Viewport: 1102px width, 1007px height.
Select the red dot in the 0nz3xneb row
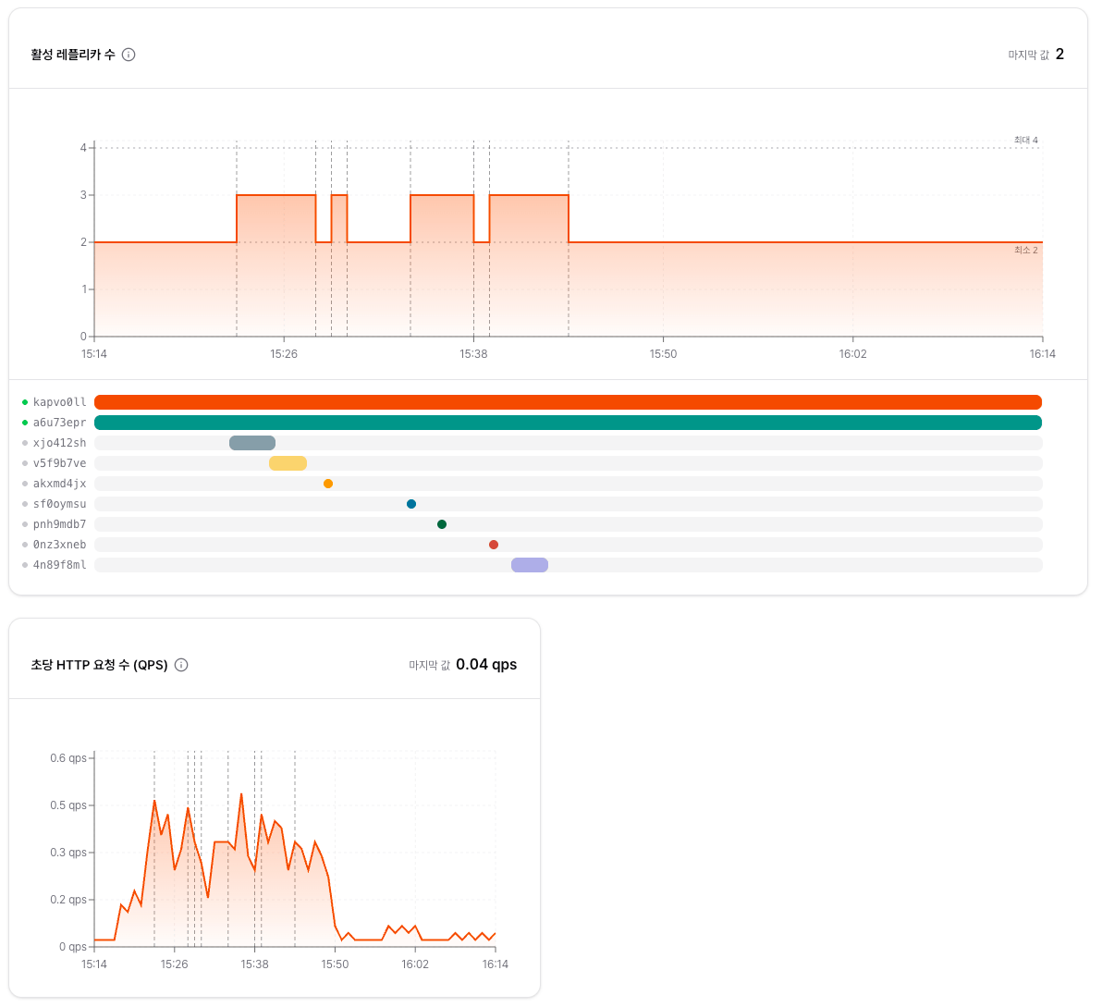point(494,545)
